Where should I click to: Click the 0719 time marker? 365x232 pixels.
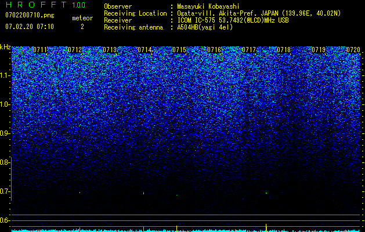pos(319,50)
